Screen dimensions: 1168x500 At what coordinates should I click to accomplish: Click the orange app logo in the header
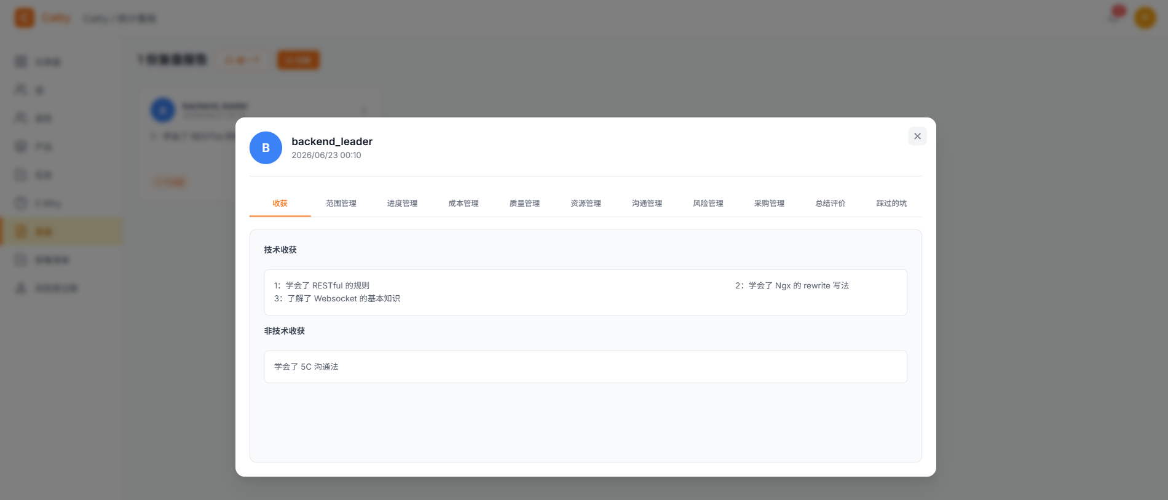(x=25, y=18)
